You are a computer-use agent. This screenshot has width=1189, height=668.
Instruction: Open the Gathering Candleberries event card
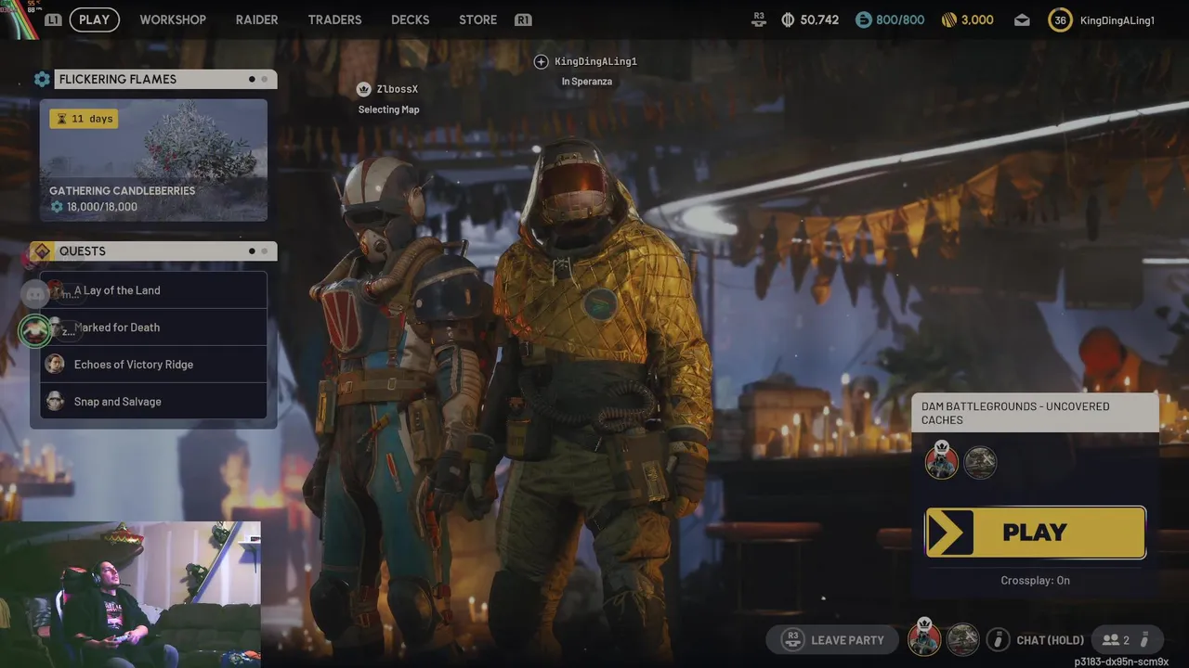[153, 161]
